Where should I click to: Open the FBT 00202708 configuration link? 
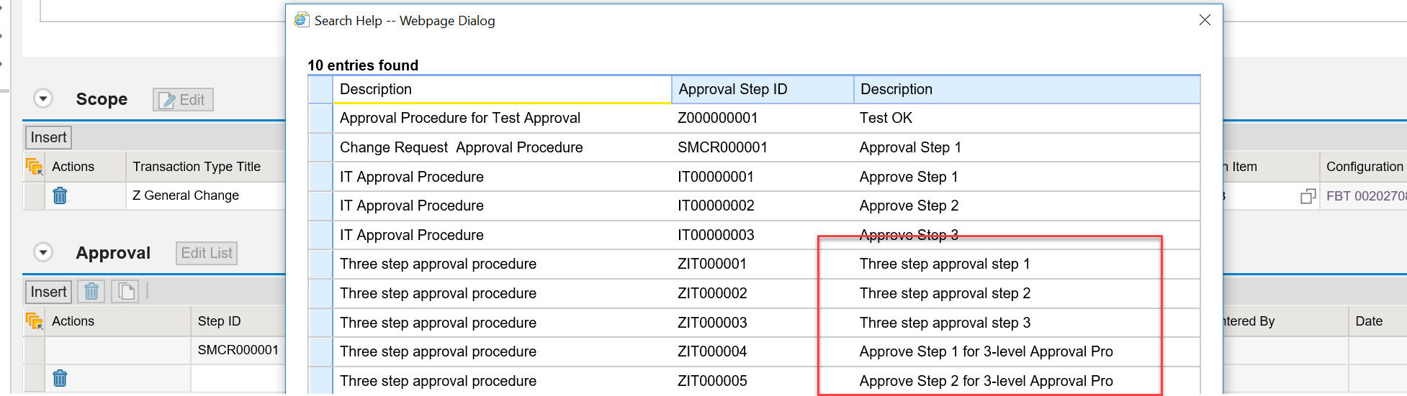(1365, 196)
